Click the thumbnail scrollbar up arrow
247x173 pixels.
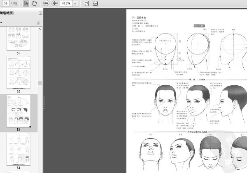pyautogui.click(x=40, y=29)
